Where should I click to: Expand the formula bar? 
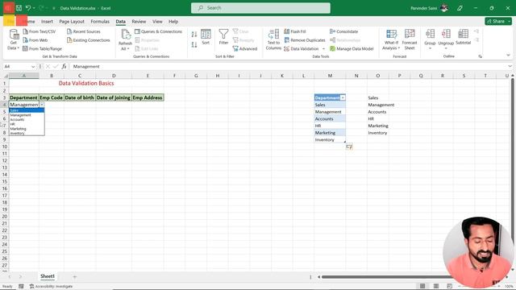tap(510, 66)
